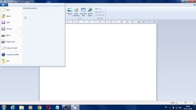The width and height of the screenshot is (196, 110).
Task: Select Exit at the menu bottom
Action: tap(11, 61)
